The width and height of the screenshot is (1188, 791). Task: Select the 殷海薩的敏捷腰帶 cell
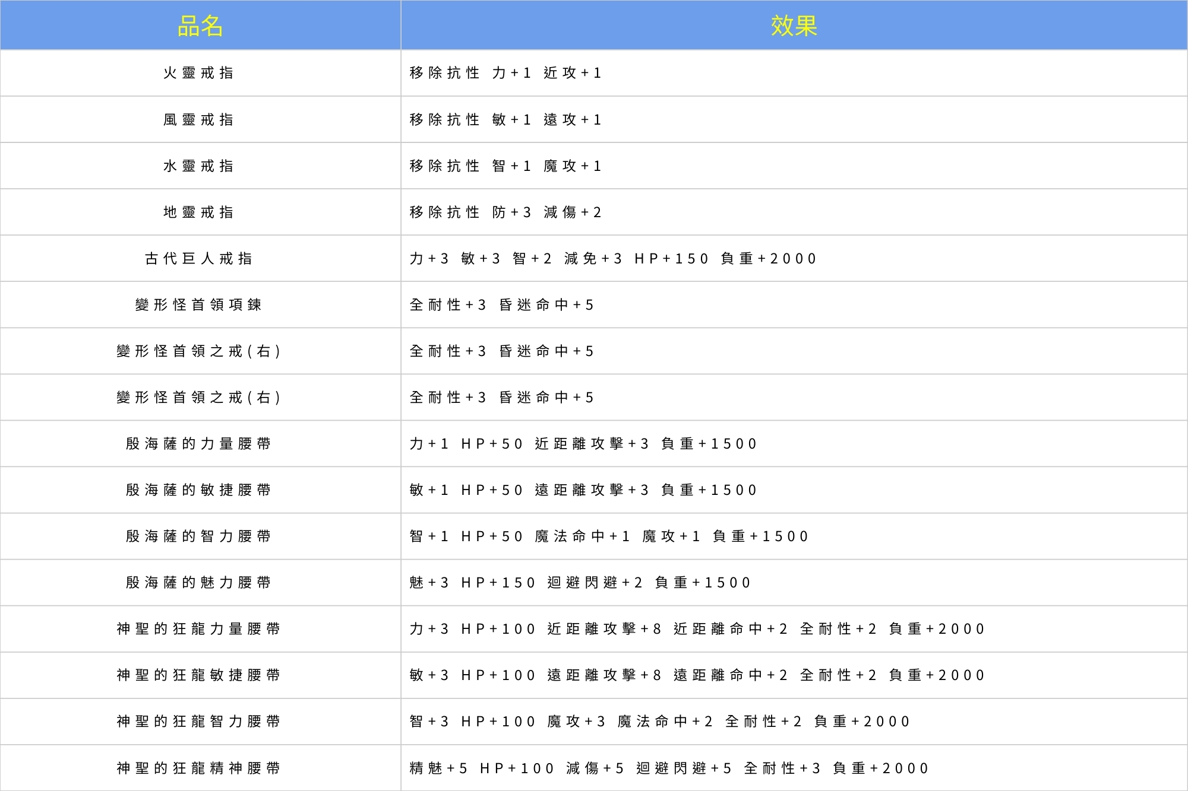200,490
